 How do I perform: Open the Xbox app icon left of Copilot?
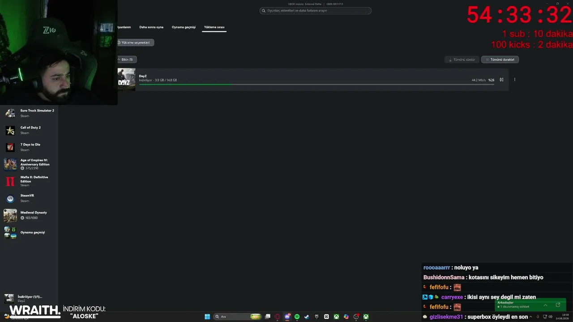(x=336, y=317)
